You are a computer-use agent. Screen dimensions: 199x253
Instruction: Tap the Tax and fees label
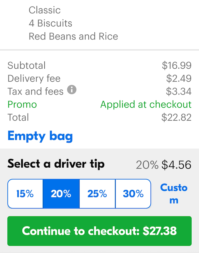tap(36, 91)
